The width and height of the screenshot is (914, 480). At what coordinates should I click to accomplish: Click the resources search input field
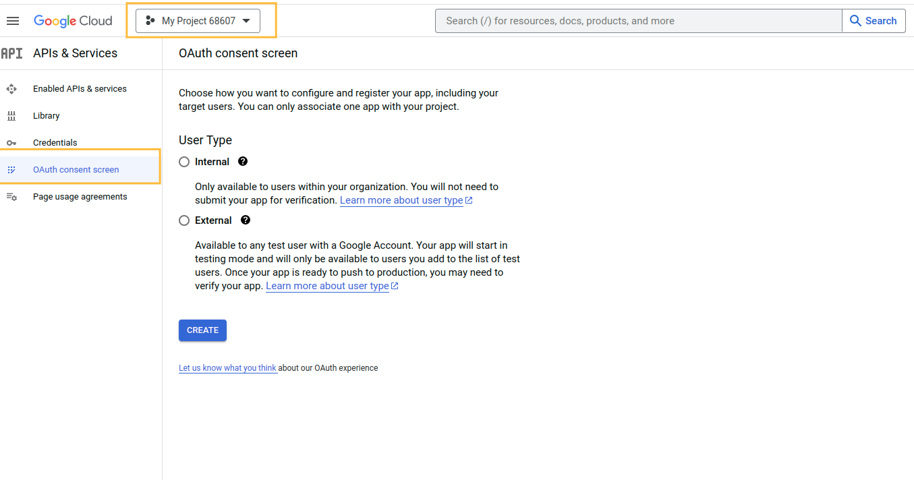click(x=639, y=21)
